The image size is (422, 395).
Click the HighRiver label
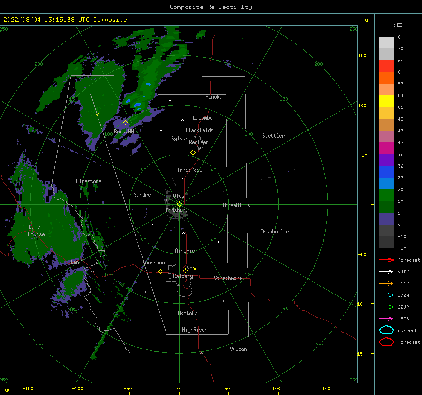click(195, 330)
